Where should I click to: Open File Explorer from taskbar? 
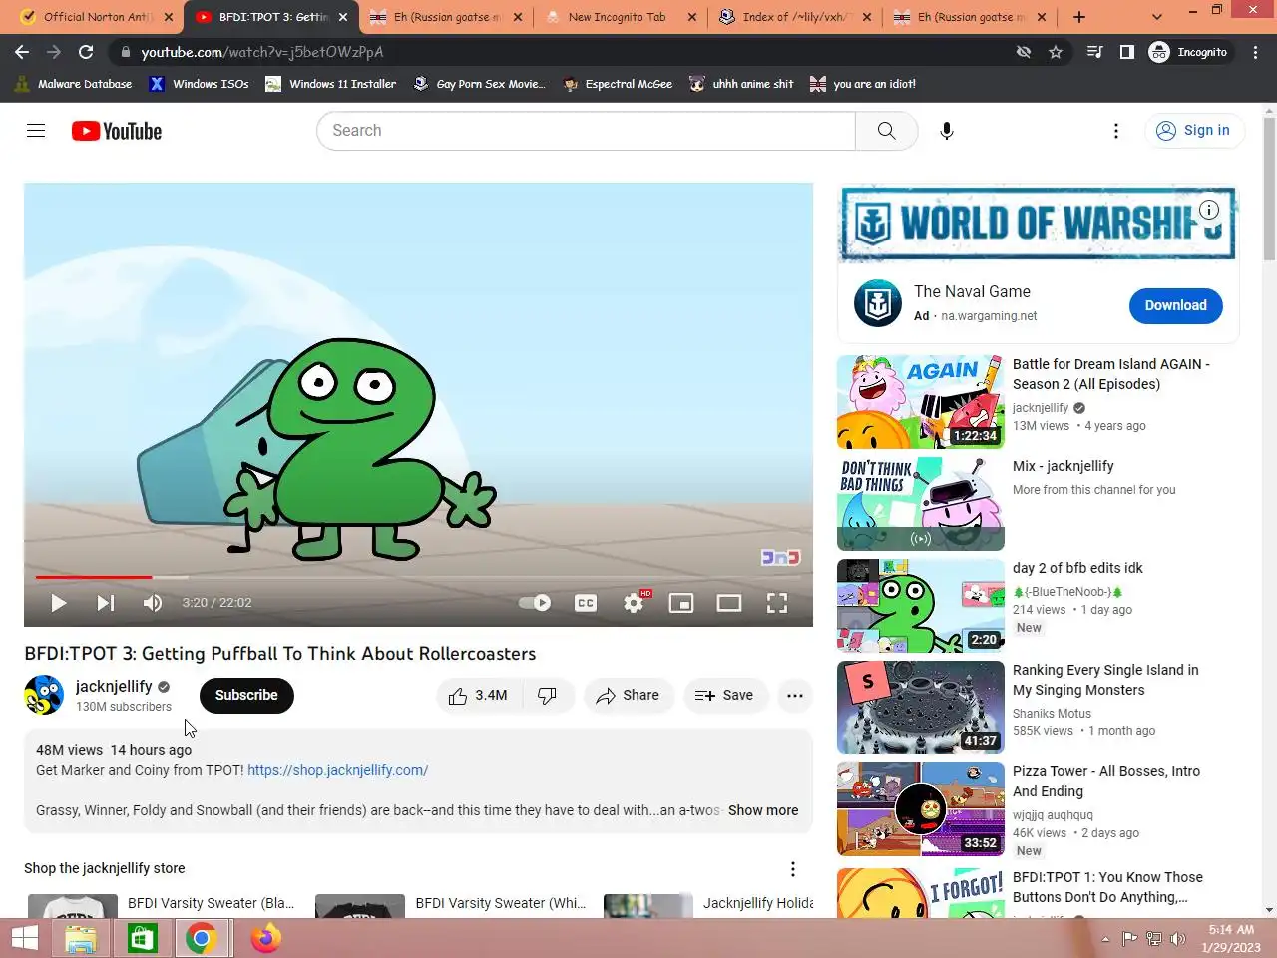point(81,939)
